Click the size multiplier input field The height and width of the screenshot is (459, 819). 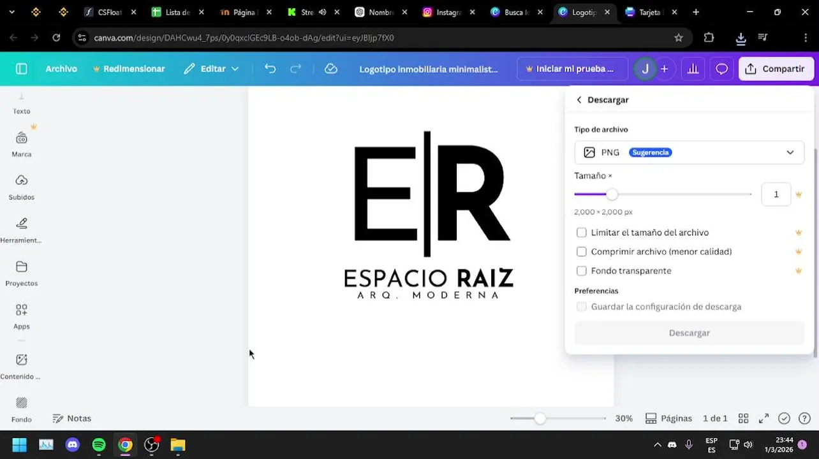click(776, 194)
